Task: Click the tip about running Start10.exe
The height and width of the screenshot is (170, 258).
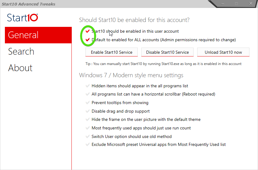Action: coord(163,64)
